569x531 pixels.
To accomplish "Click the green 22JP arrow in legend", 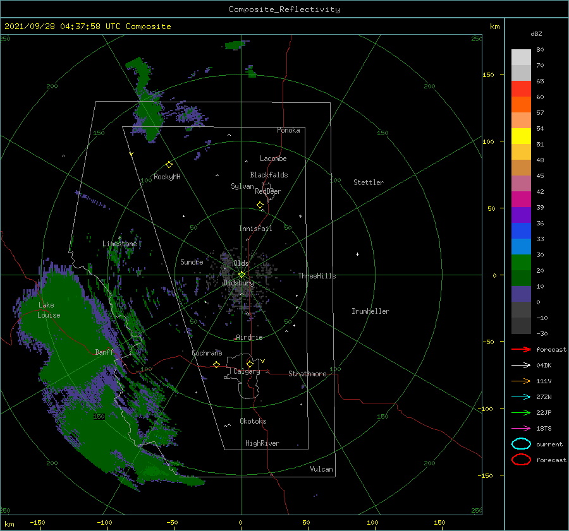I will tap(521, 412).
